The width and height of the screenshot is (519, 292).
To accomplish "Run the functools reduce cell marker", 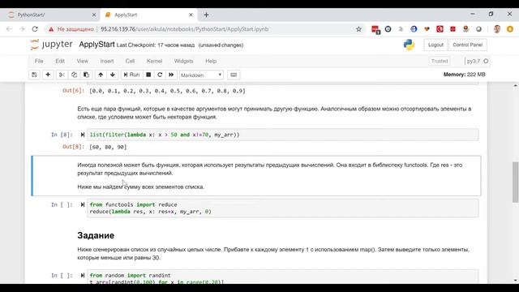I will [83, 204].
